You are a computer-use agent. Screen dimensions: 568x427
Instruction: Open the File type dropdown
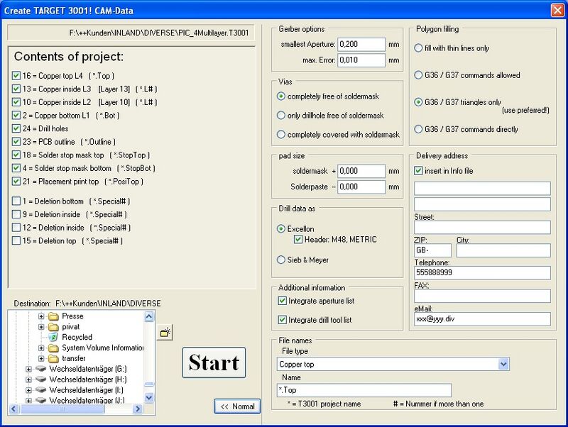coord(503,364)
